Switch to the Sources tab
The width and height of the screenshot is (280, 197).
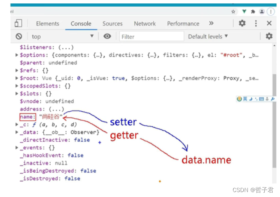(x=112, y=23)
